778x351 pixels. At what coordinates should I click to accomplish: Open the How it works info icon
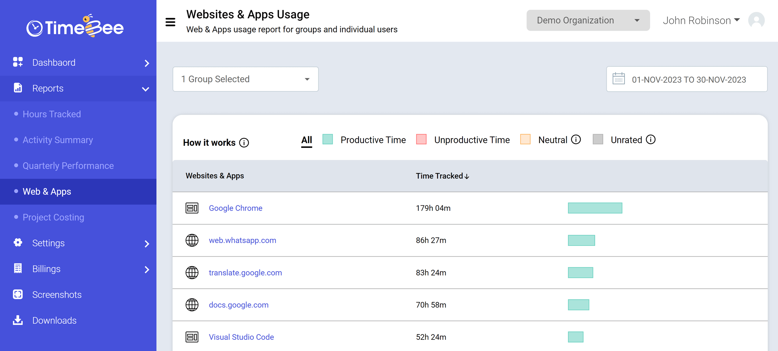point(244,143)
